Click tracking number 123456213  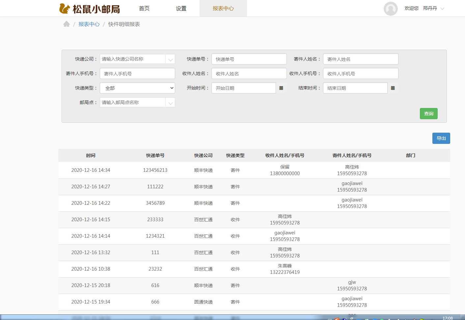155,170
